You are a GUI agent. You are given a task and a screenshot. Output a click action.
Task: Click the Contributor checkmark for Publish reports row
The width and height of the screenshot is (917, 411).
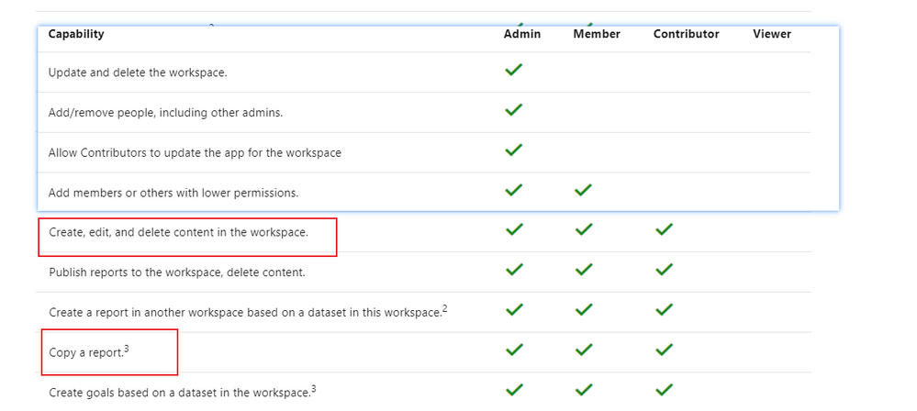click(x=665, y=270)
